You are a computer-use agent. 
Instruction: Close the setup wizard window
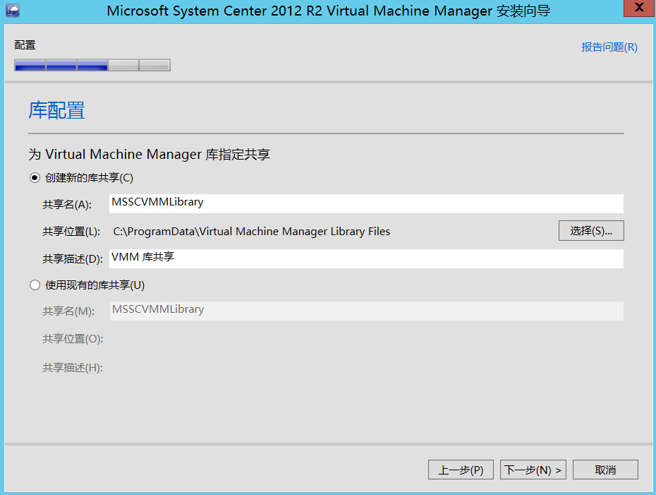639,8
